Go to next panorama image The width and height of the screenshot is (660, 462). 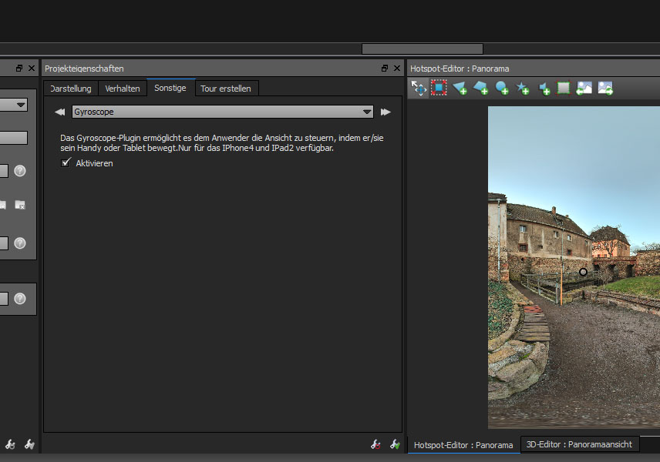pyautogui.click(x=605, y=88)
